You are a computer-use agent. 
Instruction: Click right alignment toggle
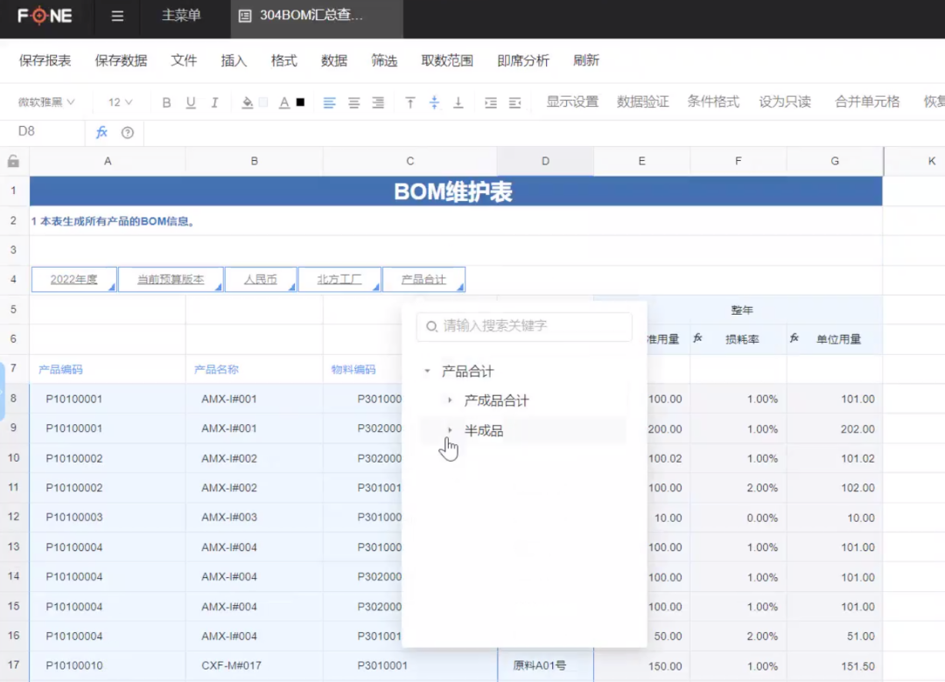[378, 102]
